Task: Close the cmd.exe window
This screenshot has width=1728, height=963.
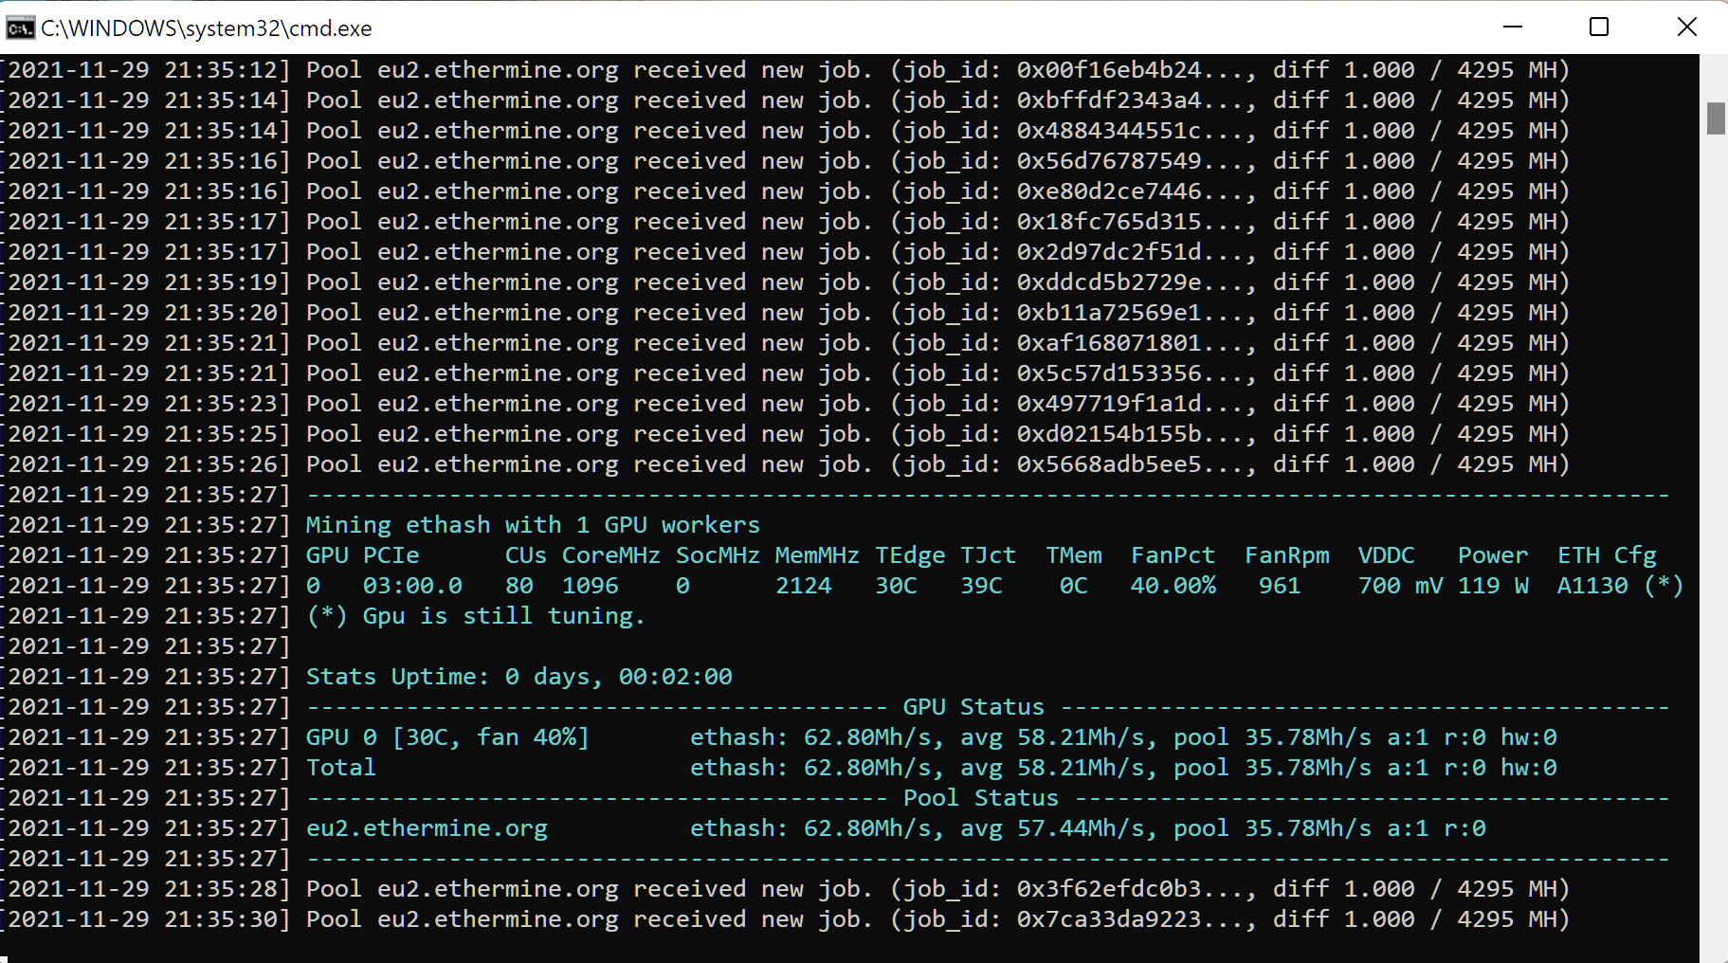Action: coord(1686,27)
